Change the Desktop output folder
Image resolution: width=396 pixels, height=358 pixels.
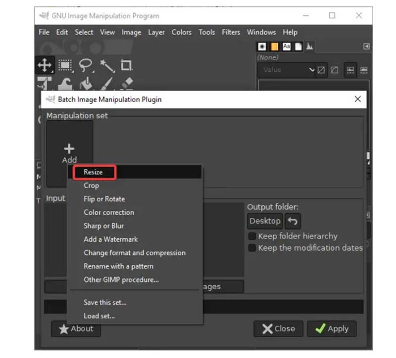(264, 221)
